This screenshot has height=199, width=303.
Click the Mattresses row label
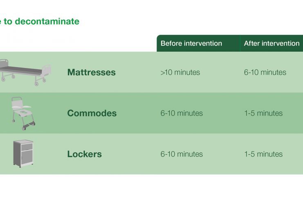coord(91,72)
